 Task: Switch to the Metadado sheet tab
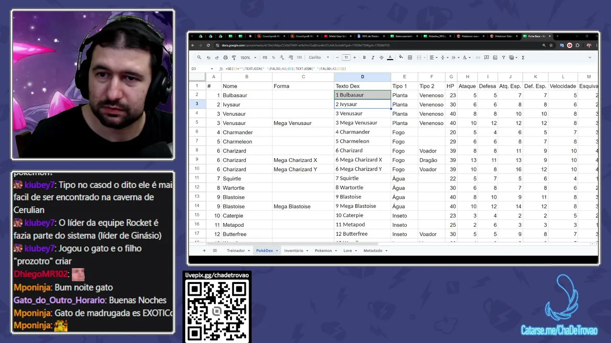[373, 251]
